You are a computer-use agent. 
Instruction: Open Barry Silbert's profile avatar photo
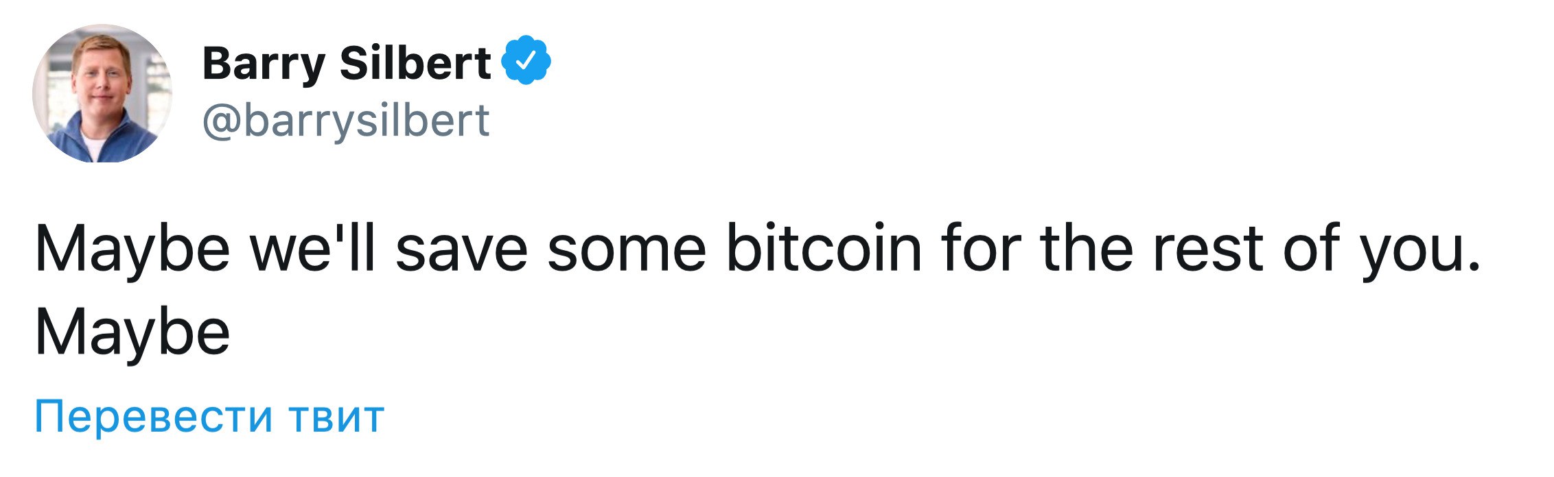tap(102, 93)
